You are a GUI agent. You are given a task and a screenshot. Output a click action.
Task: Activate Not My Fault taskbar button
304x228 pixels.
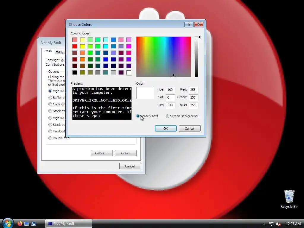(69, 224)
